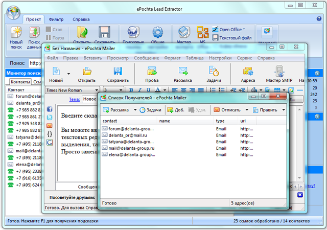Click Доб. to add a recipient

click(176, 110)
